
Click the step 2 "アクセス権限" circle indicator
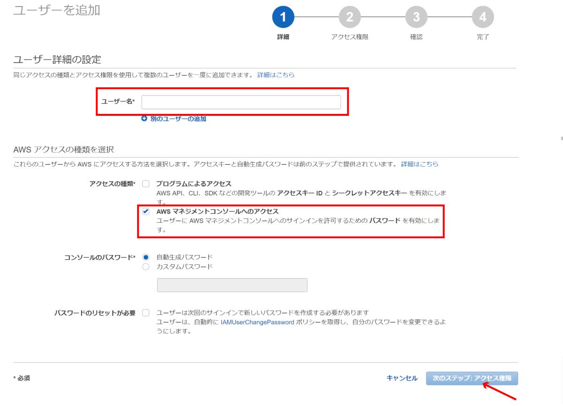pyautogui.click(x=350, y=17)
